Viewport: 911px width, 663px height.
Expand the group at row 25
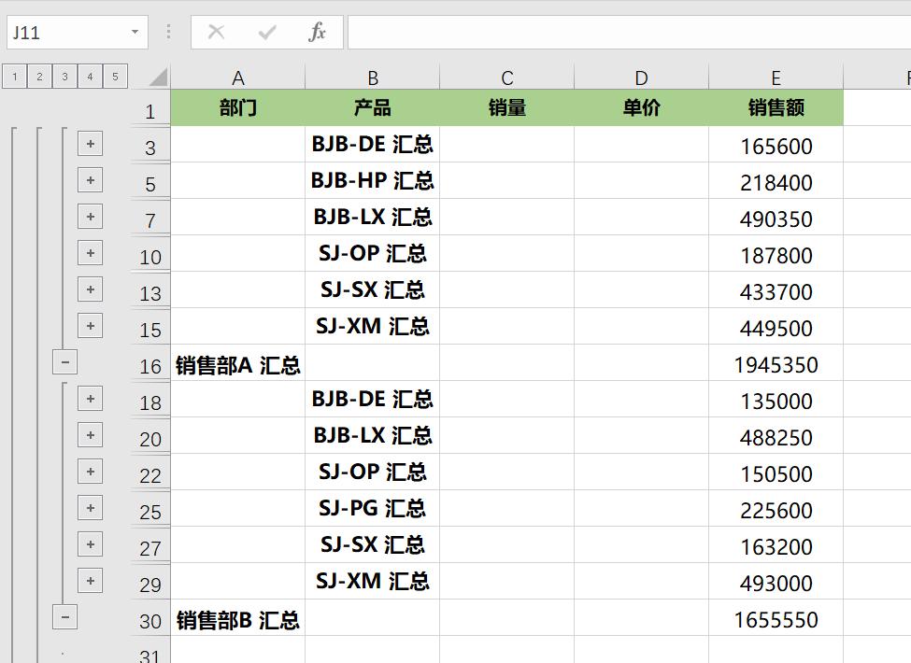[x=90, y=508]
